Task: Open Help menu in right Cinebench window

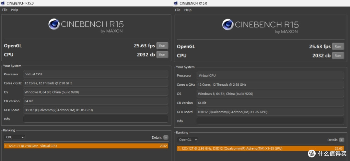Action: (x=188, y=10)
